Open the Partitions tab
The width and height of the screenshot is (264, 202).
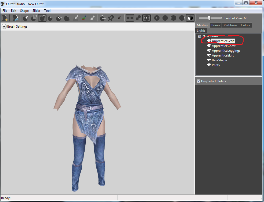(230, 25)
